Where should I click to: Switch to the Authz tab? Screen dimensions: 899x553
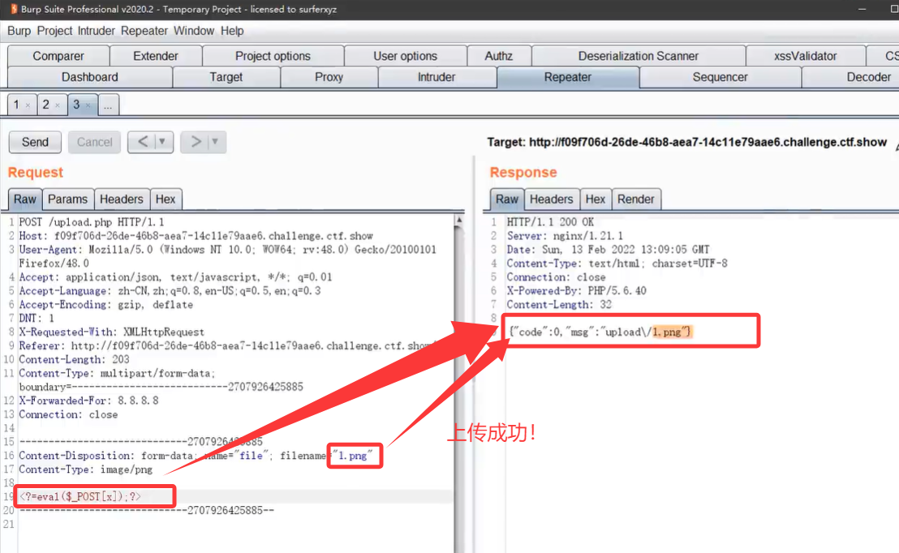tap(499, 56)
